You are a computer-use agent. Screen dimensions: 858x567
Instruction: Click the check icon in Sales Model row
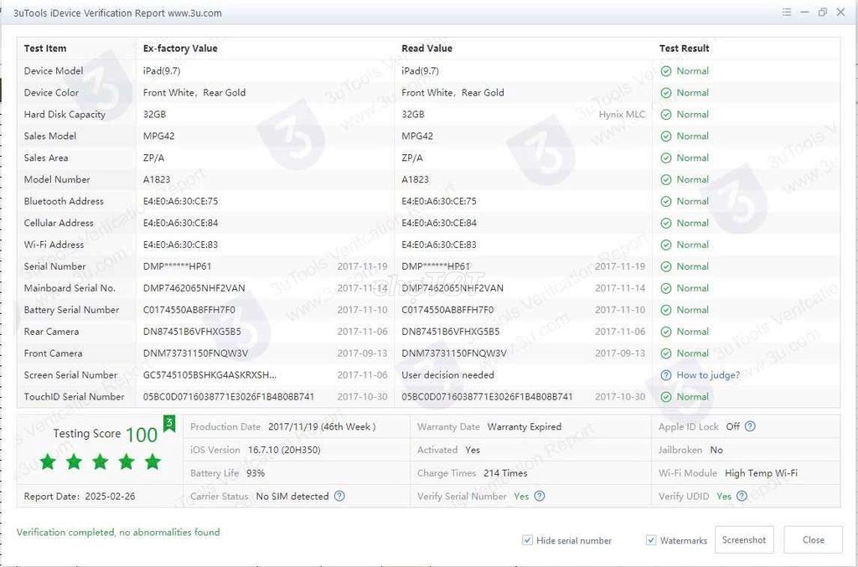coord(666,137)
